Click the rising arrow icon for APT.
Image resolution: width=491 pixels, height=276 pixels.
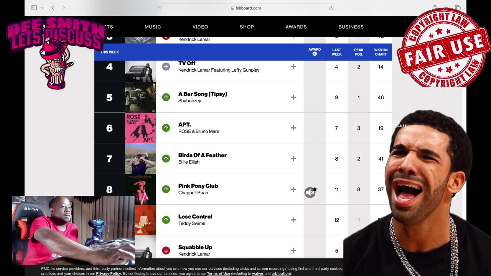[x=166, y=128]
